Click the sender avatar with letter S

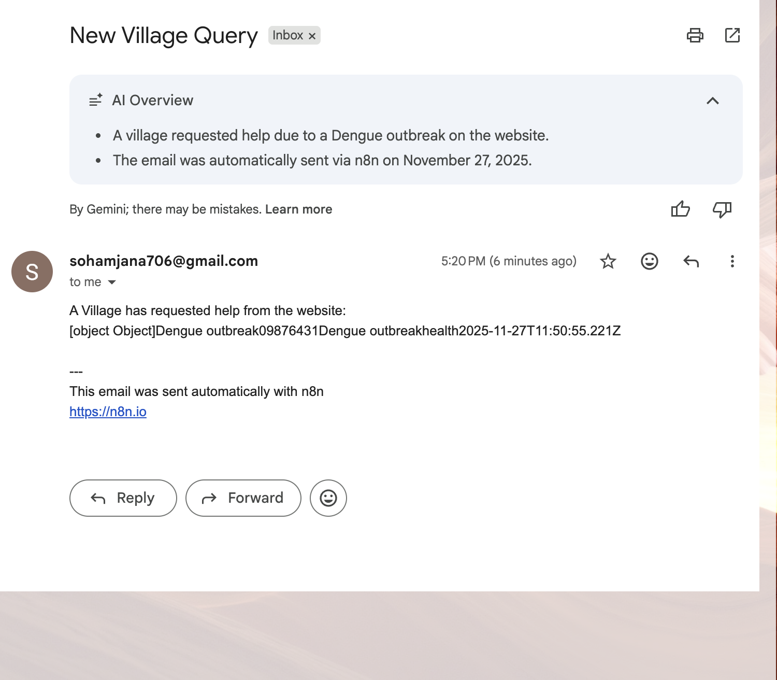click(x=32, y=272)
